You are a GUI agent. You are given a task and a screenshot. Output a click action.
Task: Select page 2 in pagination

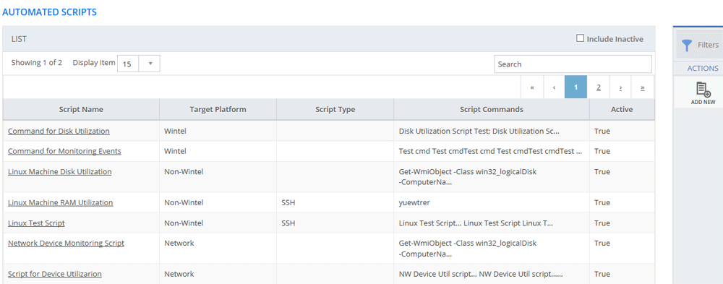[x=599, y=87]
